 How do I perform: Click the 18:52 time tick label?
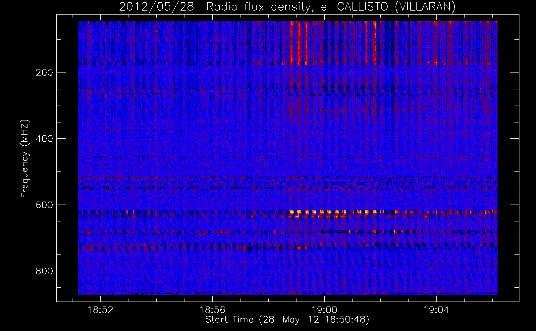pos(100,310)
